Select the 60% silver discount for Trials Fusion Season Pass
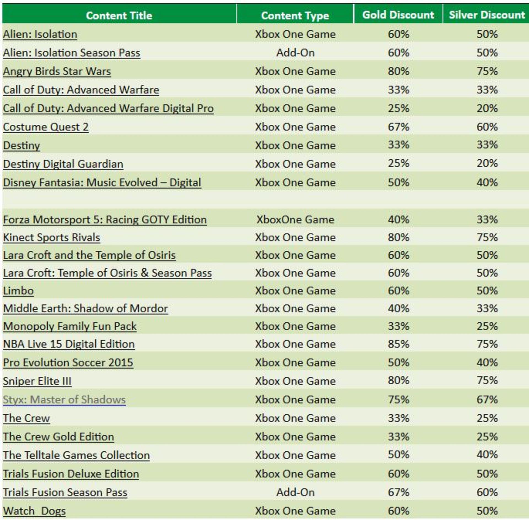The image size is (529, 520). pos(487,492)
